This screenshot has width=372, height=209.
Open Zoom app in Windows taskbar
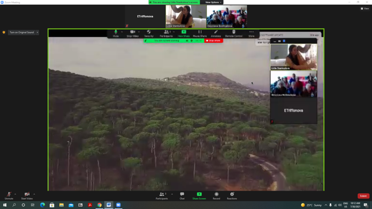coord(118,205)
